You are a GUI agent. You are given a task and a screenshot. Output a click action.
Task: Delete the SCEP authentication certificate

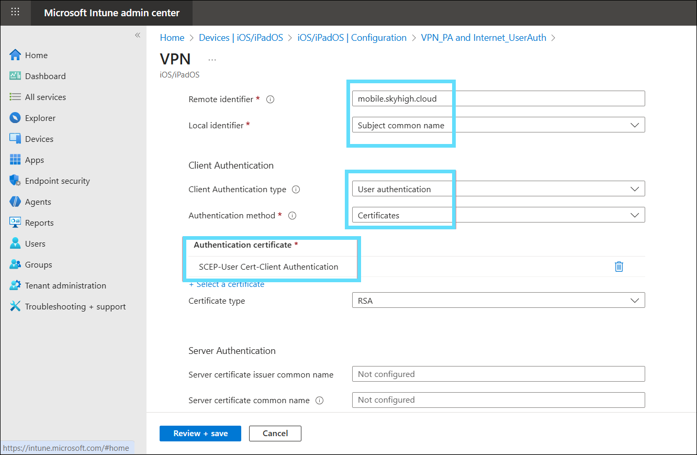[x=619, y=267]
